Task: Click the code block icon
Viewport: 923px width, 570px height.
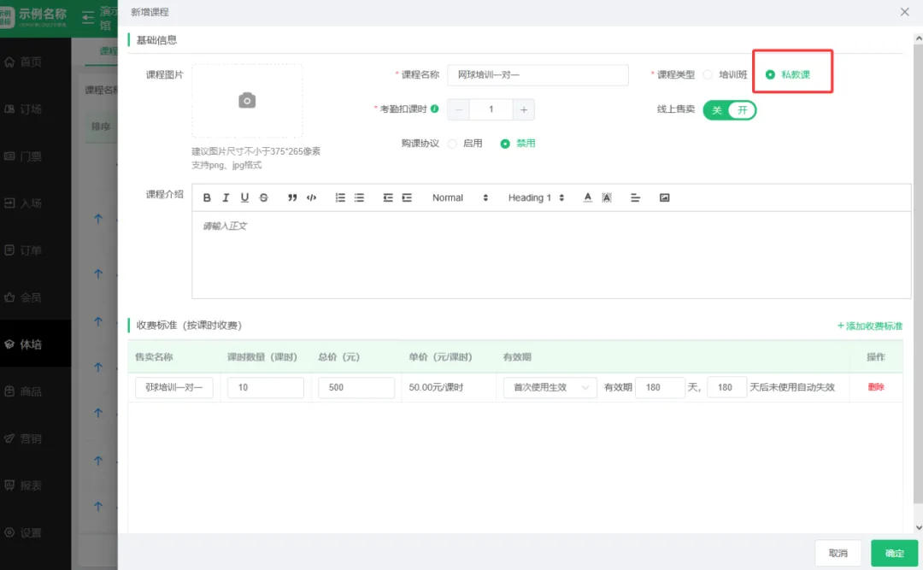Action: 312,197
